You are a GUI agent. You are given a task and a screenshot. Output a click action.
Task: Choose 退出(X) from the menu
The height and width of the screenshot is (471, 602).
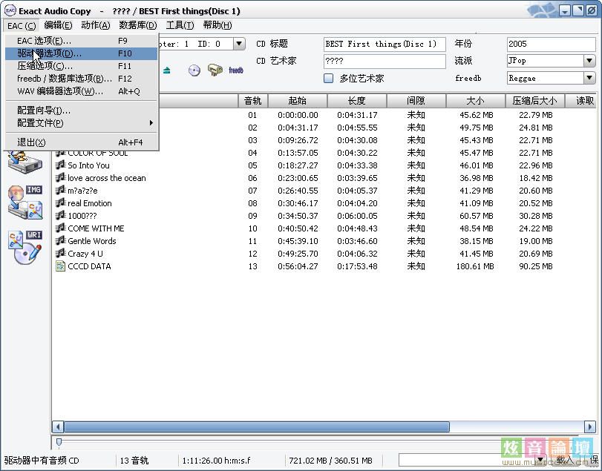(x=81, y=142)
